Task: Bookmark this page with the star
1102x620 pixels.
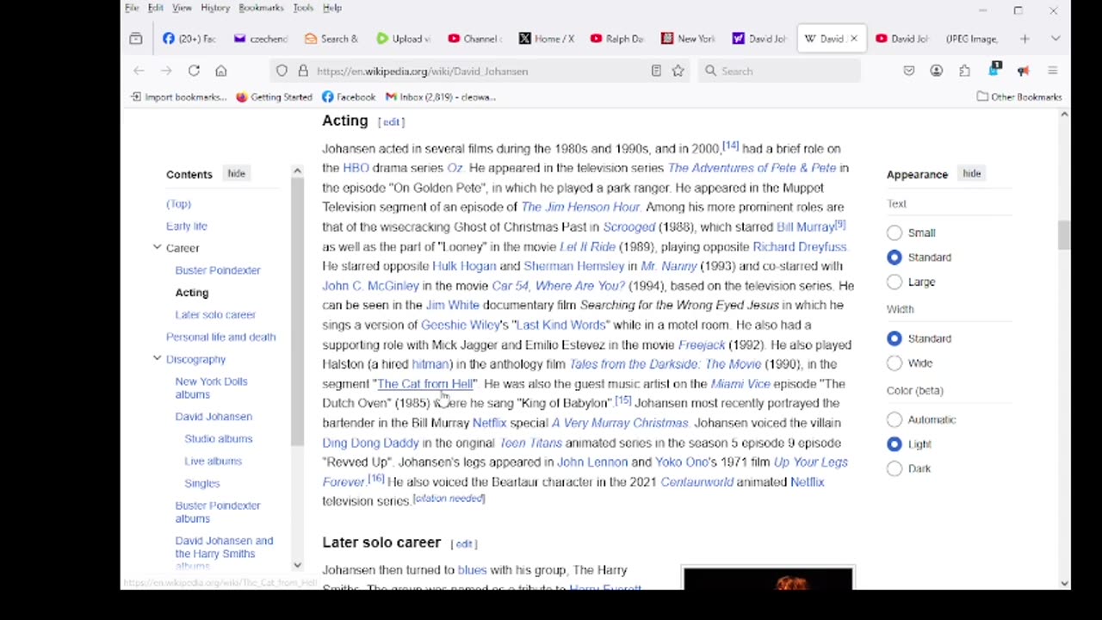Action: tap(678, 71)
